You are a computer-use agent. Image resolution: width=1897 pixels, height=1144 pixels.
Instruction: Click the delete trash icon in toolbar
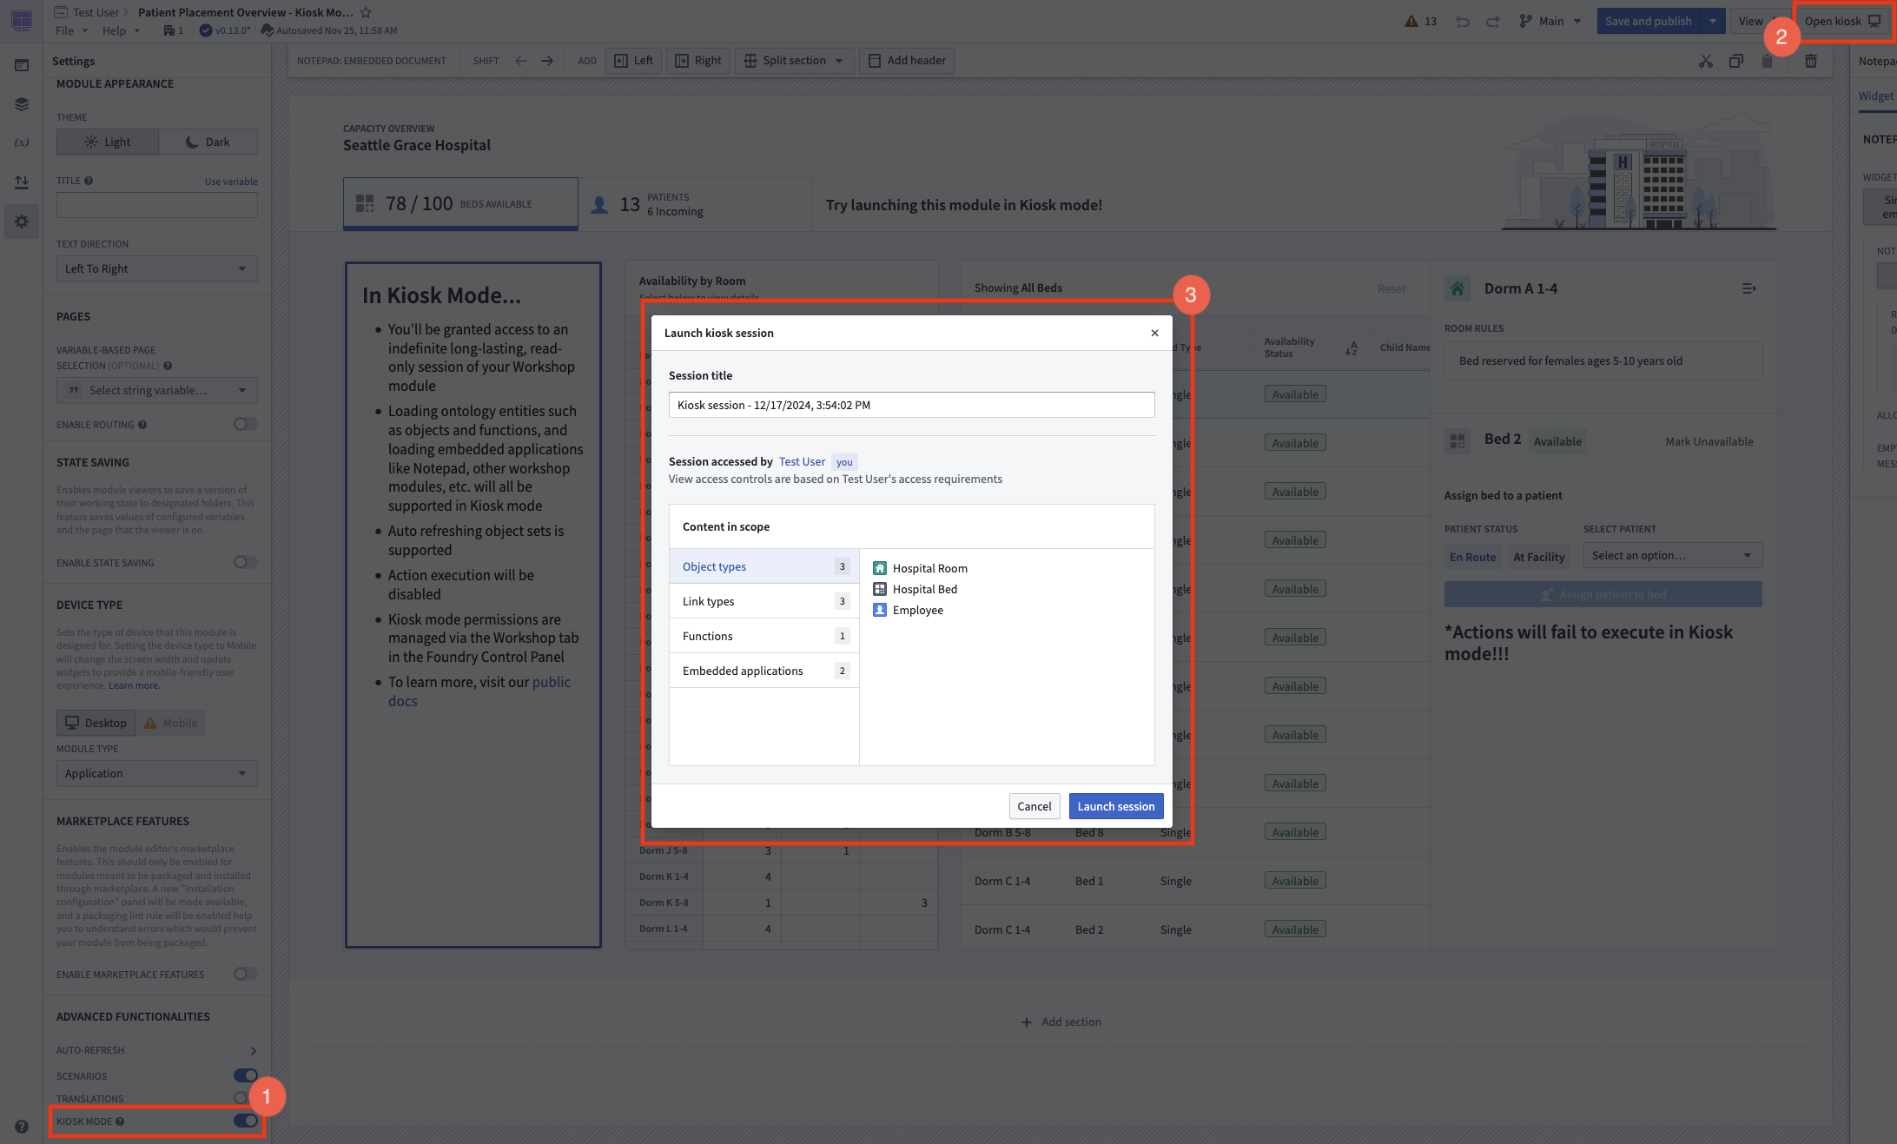click(1811, 61)
